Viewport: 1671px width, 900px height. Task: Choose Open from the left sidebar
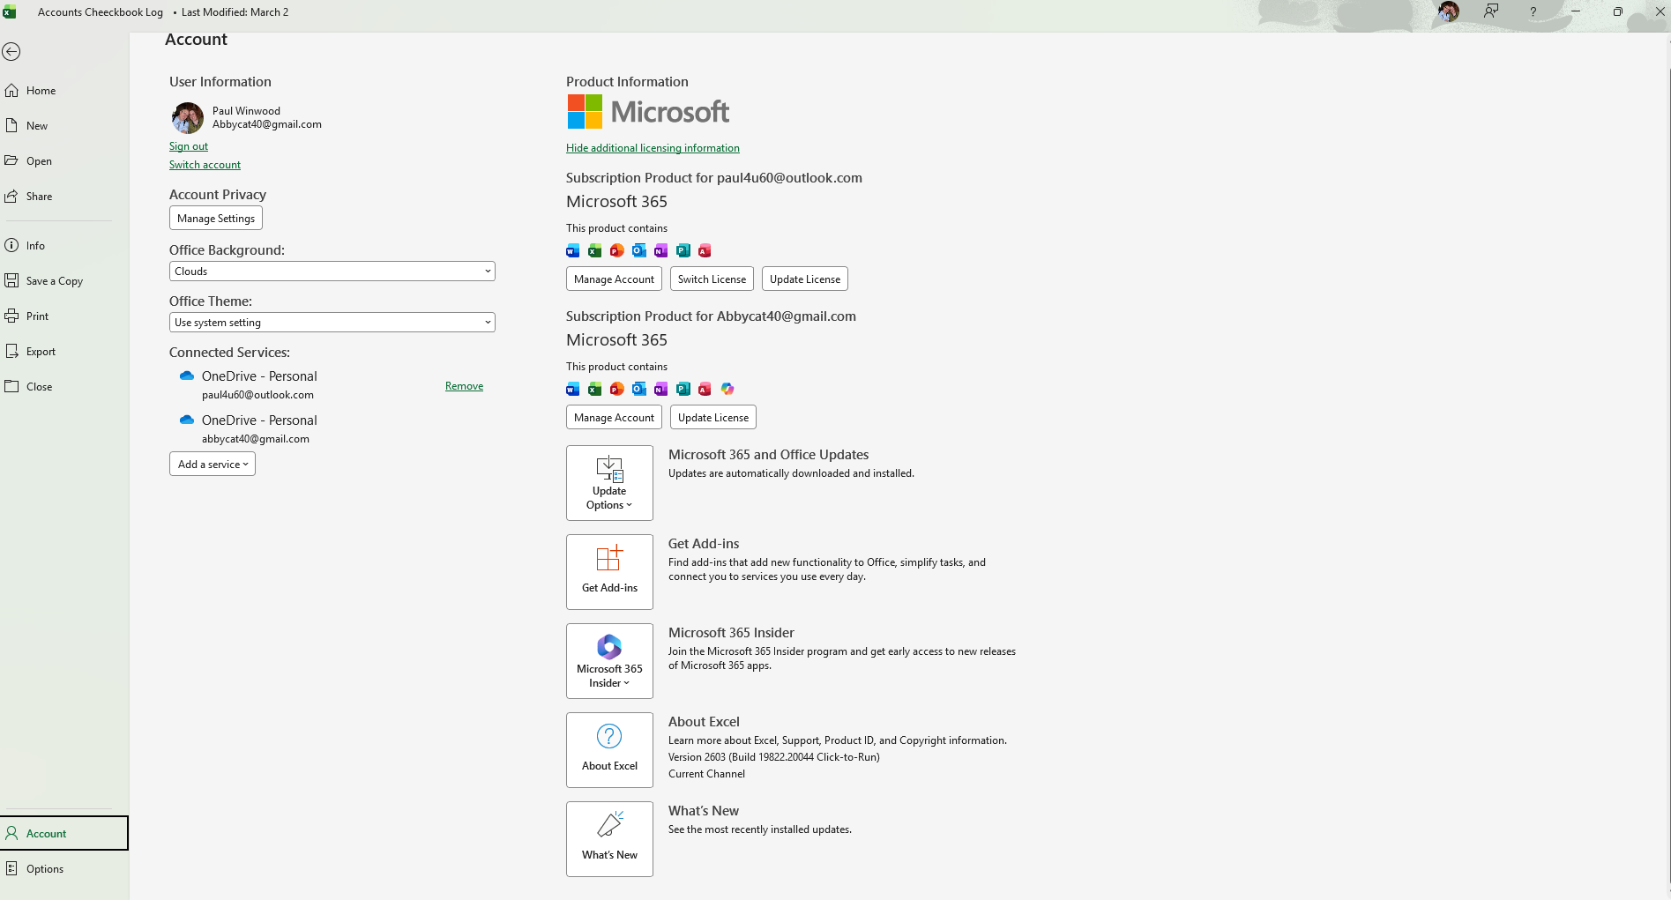click(x=64, y=161)
